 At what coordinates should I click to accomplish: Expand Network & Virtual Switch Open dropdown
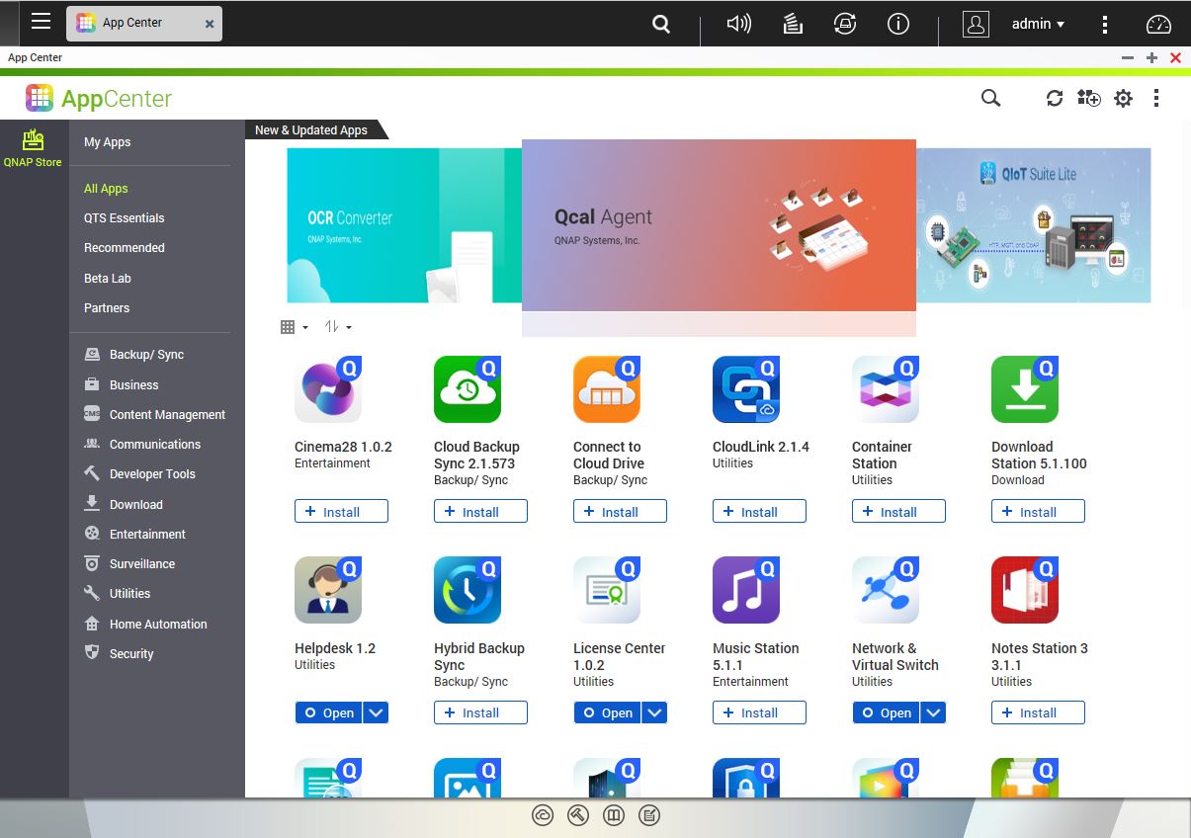pyautogui.click(x=933, y=712)
